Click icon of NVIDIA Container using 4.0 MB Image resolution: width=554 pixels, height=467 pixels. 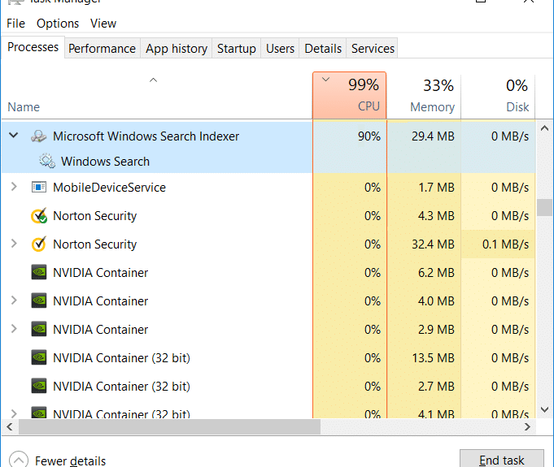click(39, 301)
